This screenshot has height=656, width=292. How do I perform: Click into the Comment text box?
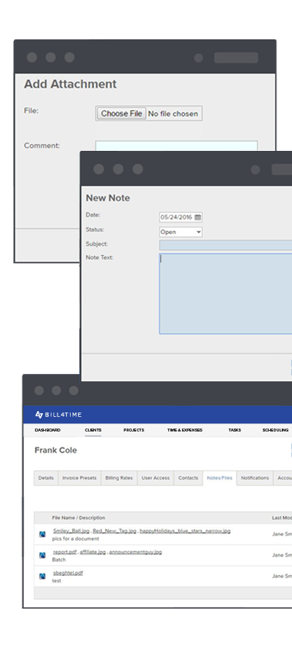coord(176,146)
